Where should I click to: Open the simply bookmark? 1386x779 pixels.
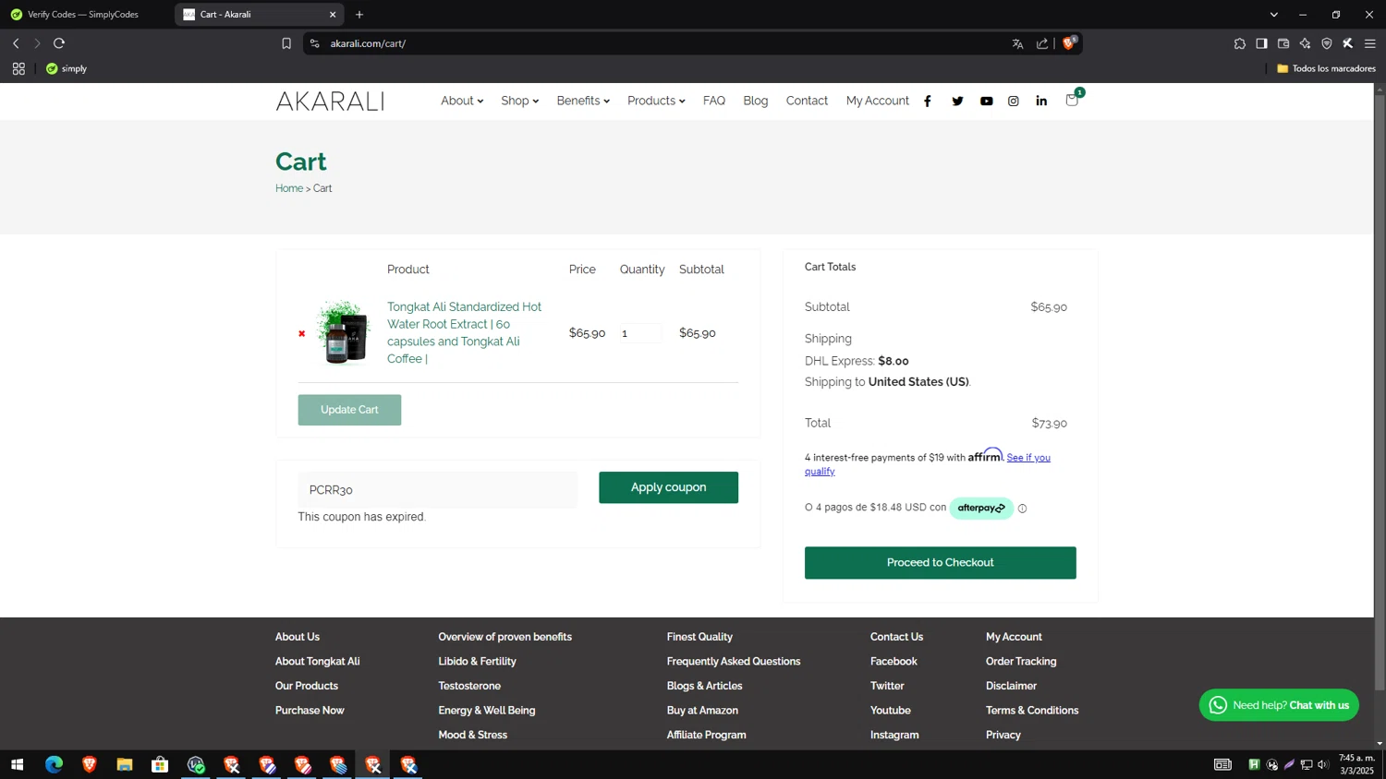(67, 68)
